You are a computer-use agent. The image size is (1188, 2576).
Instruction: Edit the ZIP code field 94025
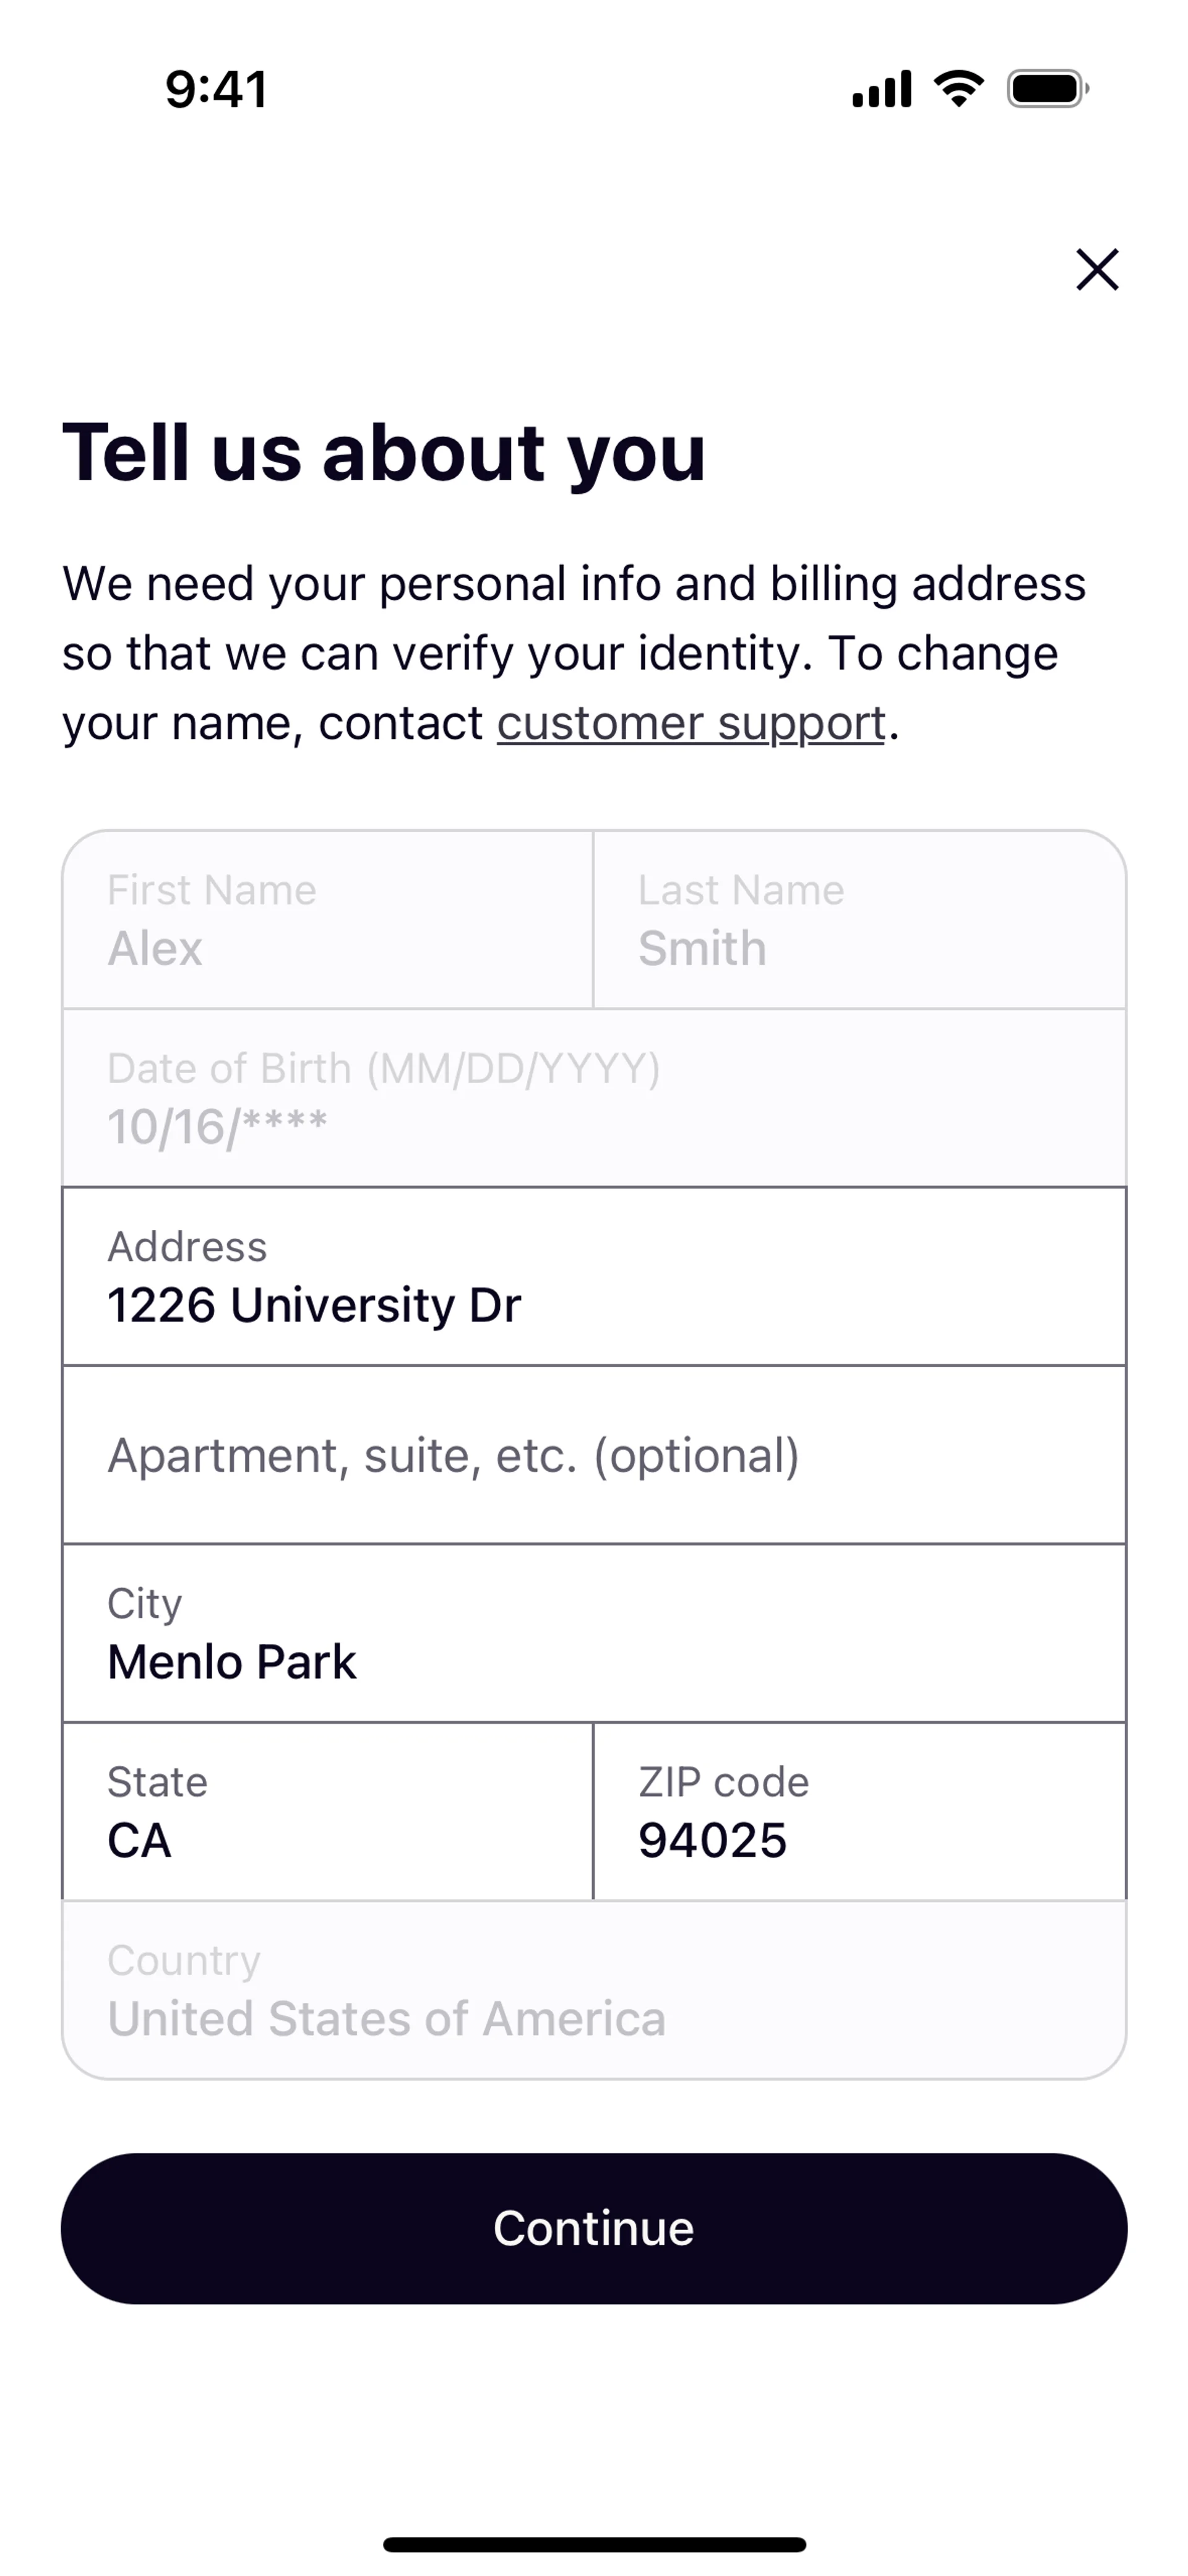point(859,1811)
